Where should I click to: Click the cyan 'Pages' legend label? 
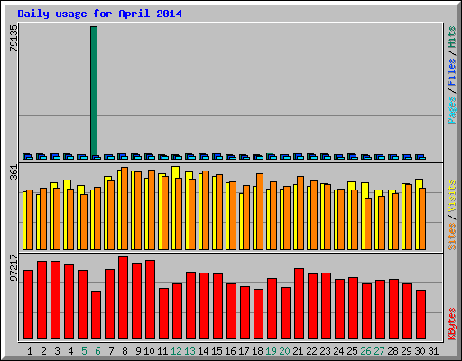pos(452,110)
